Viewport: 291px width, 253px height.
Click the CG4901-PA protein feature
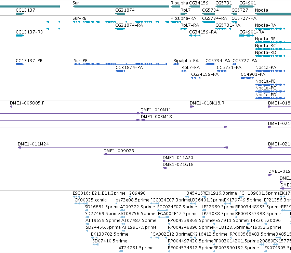pyautogui.click(x=247, y=78)
